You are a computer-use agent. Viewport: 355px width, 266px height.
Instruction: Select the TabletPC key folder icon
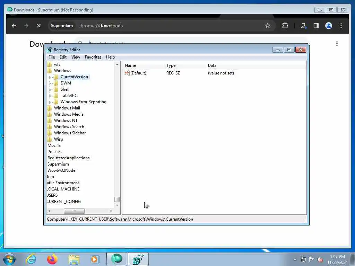pos(56,96)
